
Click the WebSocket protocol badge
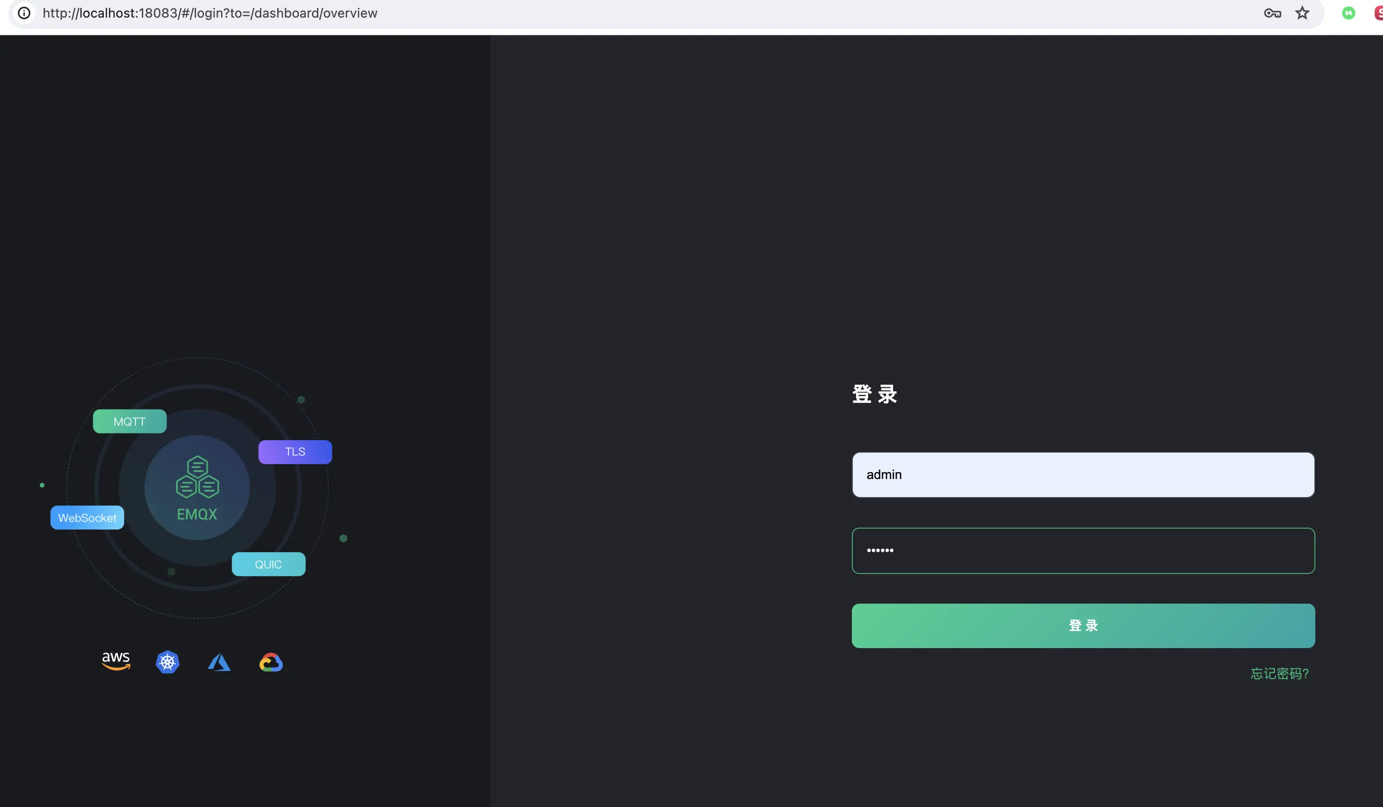tap(87, 517)
